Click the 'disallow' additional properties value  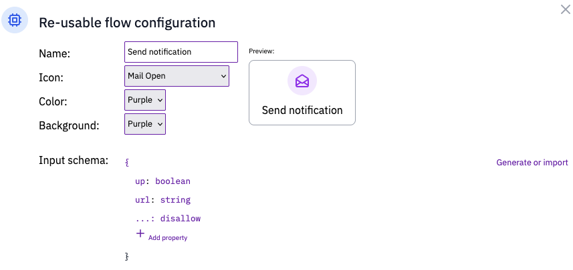pos(181,219)
